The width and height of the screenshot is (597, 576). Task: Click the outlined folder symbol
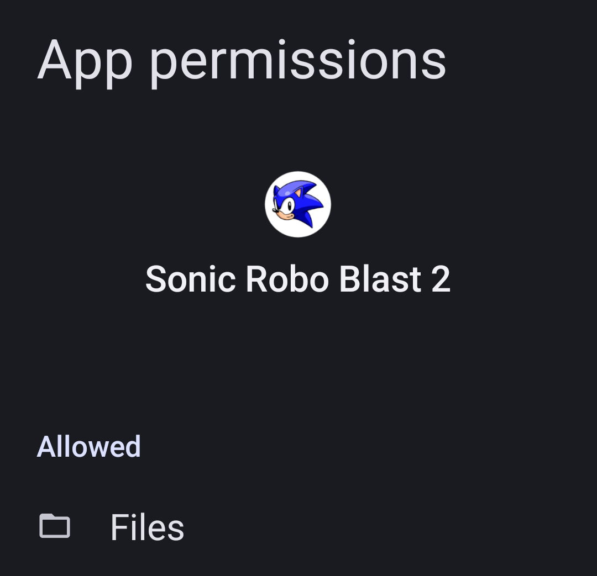click(55, 526)
